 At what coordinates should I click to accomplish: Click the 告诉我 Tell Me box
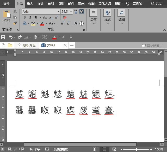[137, 4]
